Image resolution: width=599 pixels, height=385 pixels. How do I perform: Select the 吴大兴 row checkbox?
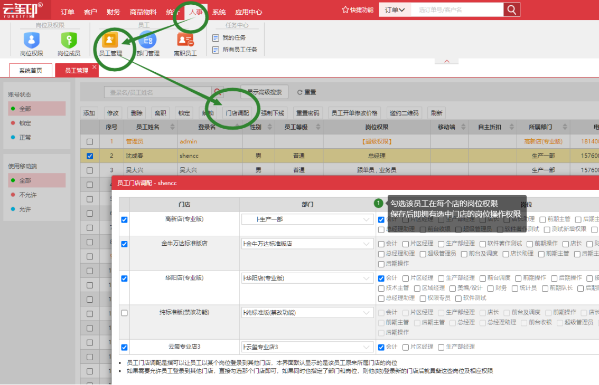pyautogui.click(x=90, y=170)
